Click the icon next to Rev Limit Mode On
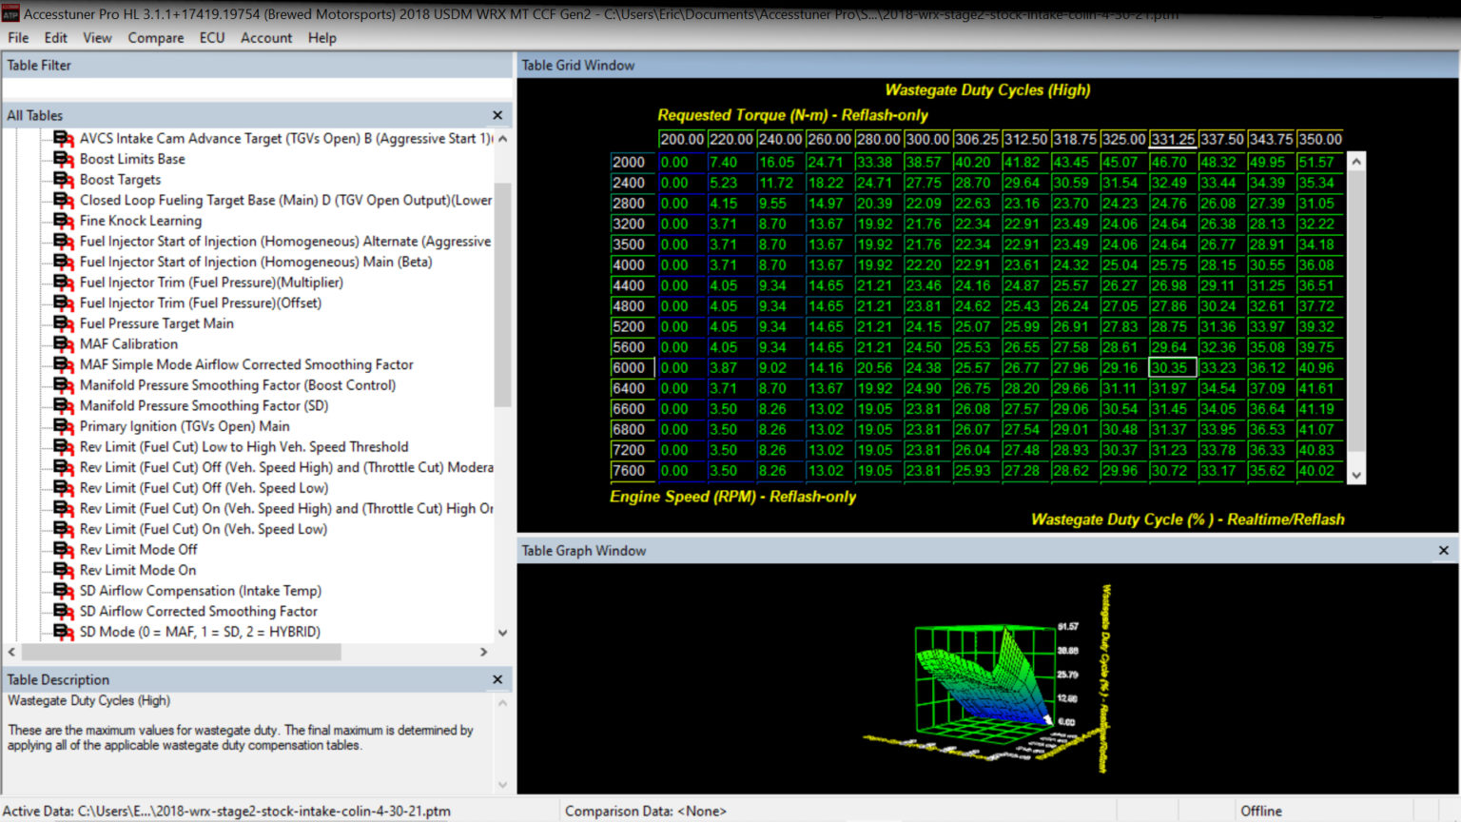1461x822 pixels. coord(63,570)
